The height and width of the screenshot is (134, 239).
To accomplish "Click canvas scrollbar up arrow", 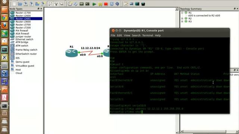I will pyautogui.click(x=177, y=9).
